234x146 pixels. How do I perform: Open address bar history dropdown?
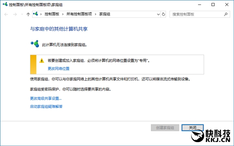pyautogui.click(x=158, y=14)
